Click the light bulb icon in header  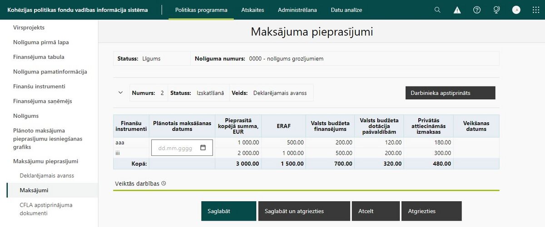click(x=496, y=10)
